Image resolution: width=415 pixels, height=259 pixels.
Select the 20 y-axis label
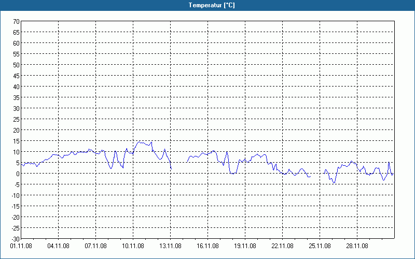click(17, 130)
